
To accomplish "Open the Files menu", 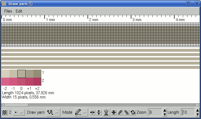I will point(8,11).
